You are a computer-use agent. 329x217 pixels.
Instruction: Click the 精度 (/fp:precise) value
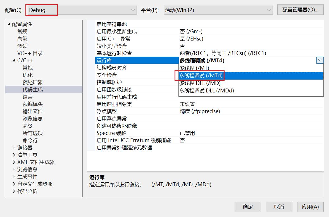pos(200,111)
